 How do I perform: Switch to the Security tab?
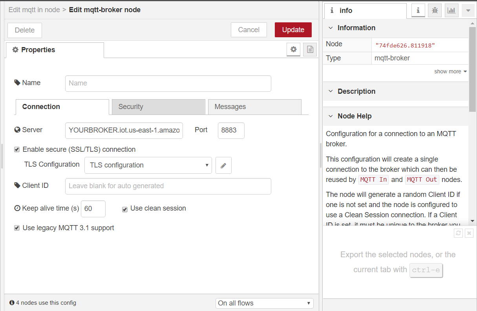coord(158,107)
